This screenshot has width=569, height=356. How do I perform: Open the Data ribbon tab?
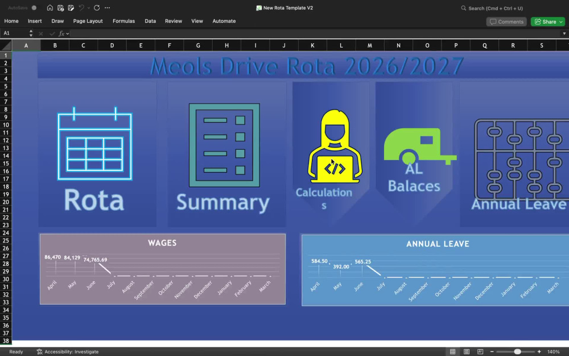pyautogui.click(x=150, y=21)
